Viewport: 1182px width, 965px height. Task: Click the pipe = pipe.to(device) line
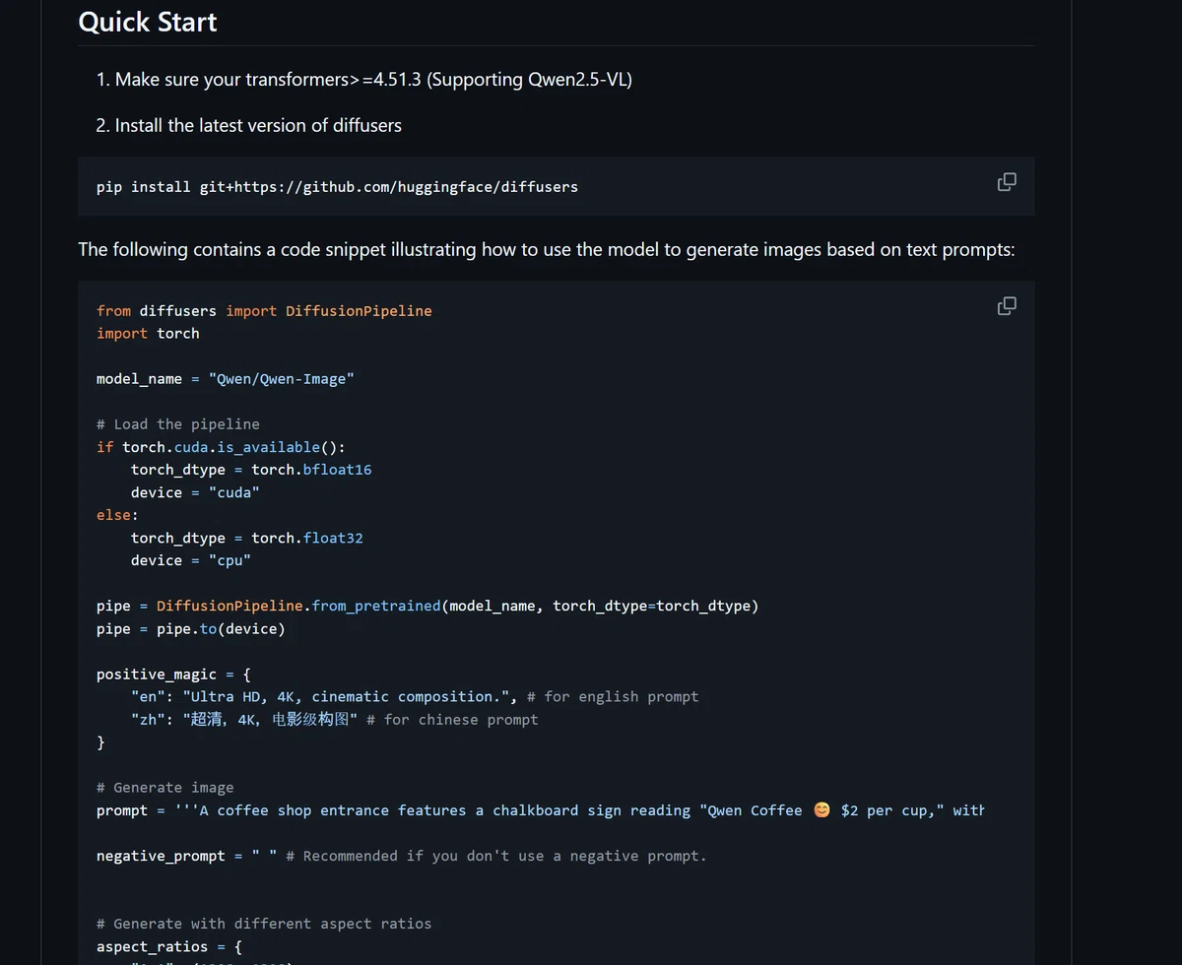(190, 627)
